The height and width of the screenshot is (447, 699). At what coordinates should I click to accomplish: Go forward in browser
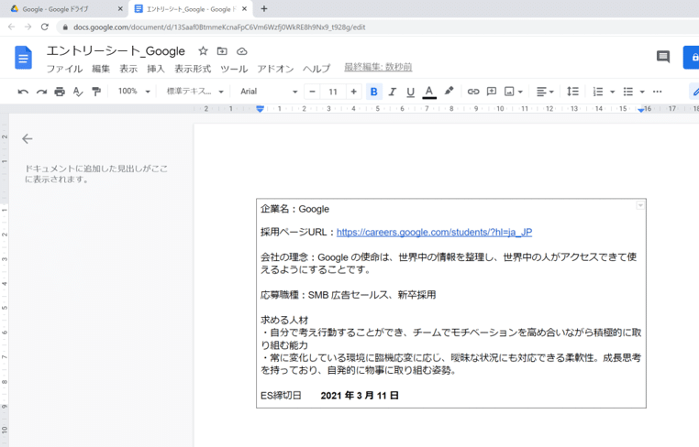28,27
